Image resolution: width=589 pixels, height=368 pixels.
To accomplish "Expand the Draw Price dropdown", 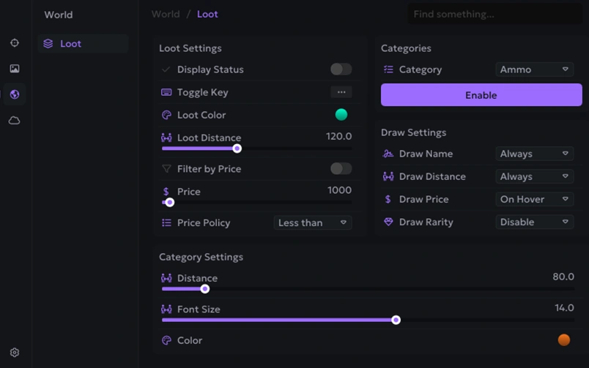I will 534,199.
